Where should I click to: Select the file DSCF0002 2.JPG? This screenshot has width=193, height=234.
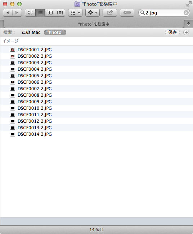96,56
